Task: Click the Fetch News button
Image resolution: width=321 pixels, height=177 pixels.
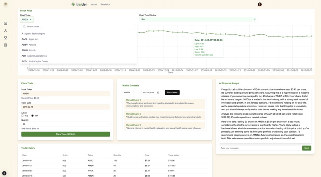Action: coord(172,92)
